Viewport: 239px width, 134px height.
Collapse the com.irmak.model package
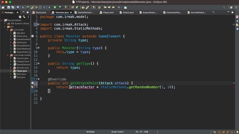(7, 55)
